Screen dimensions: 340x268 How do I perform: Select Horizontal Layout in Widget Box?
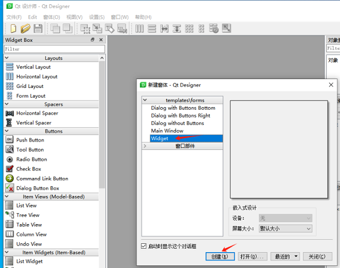[x=52, y=76]
